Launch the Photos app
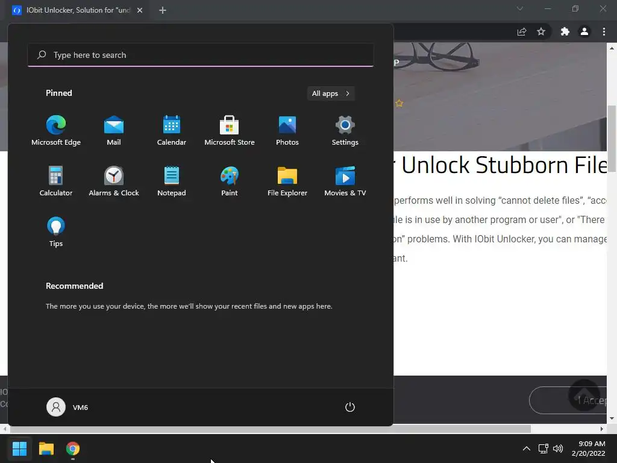617x463 pixels. coord(287,130)
